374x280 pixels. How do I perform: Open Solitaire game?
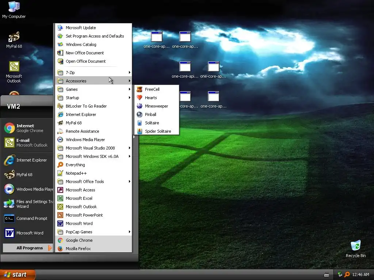click(x=157, y=123)
